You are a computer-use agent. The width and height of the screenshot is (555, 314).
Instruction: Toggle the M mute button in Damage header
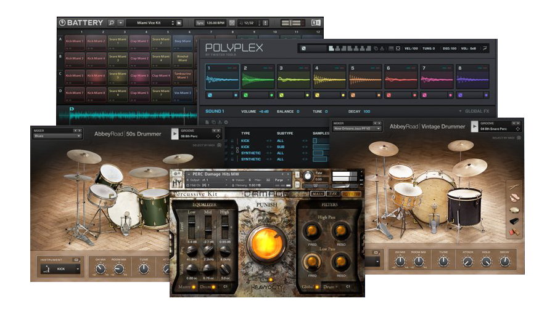(x=297, y=184)
